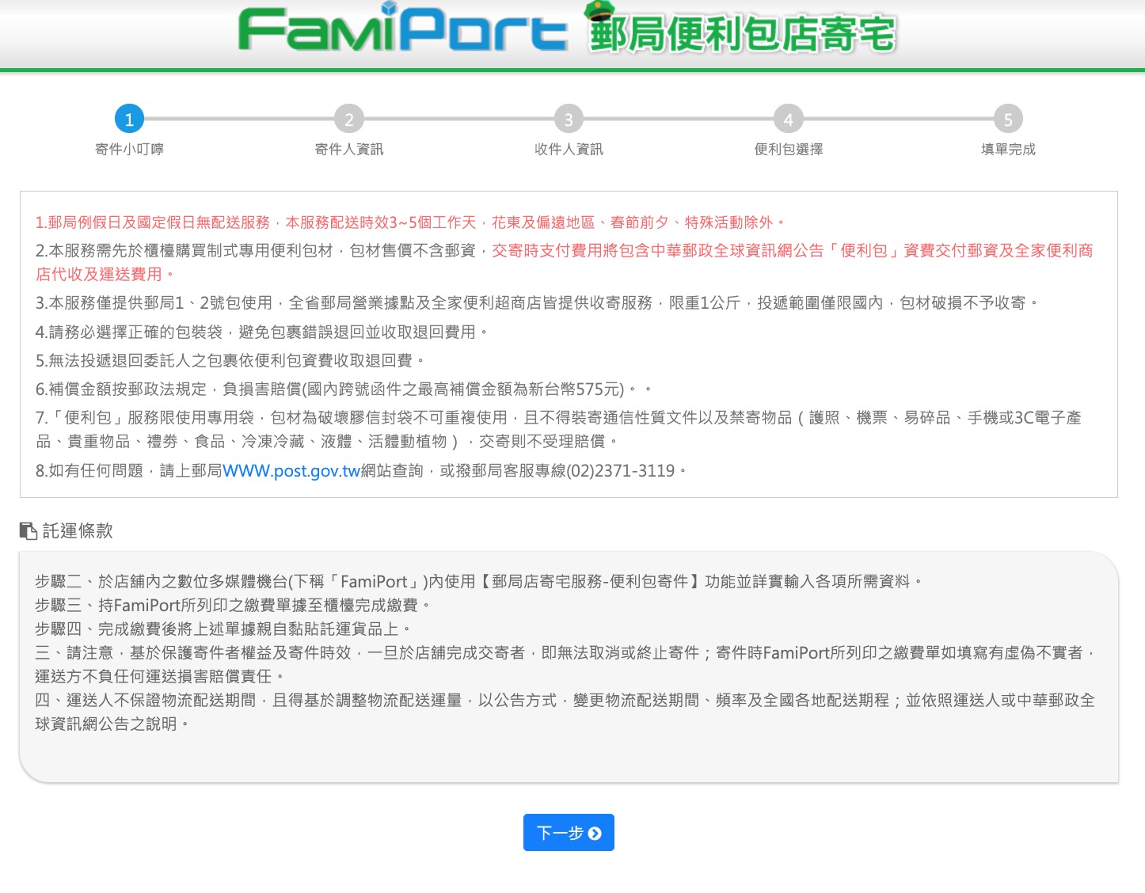The image size is (1145, 893).
Task: Click the 四、運送人 clause paragraph
Action: tap(565, 712)
